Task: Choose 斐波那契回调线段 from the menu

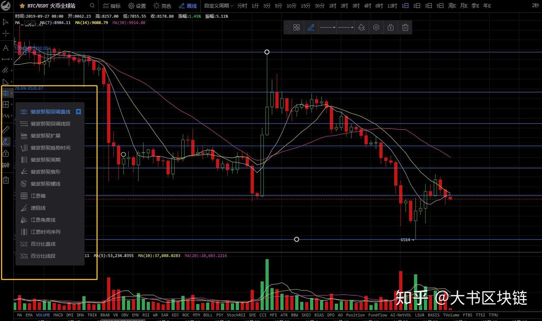Action: (x=50, y=124)
